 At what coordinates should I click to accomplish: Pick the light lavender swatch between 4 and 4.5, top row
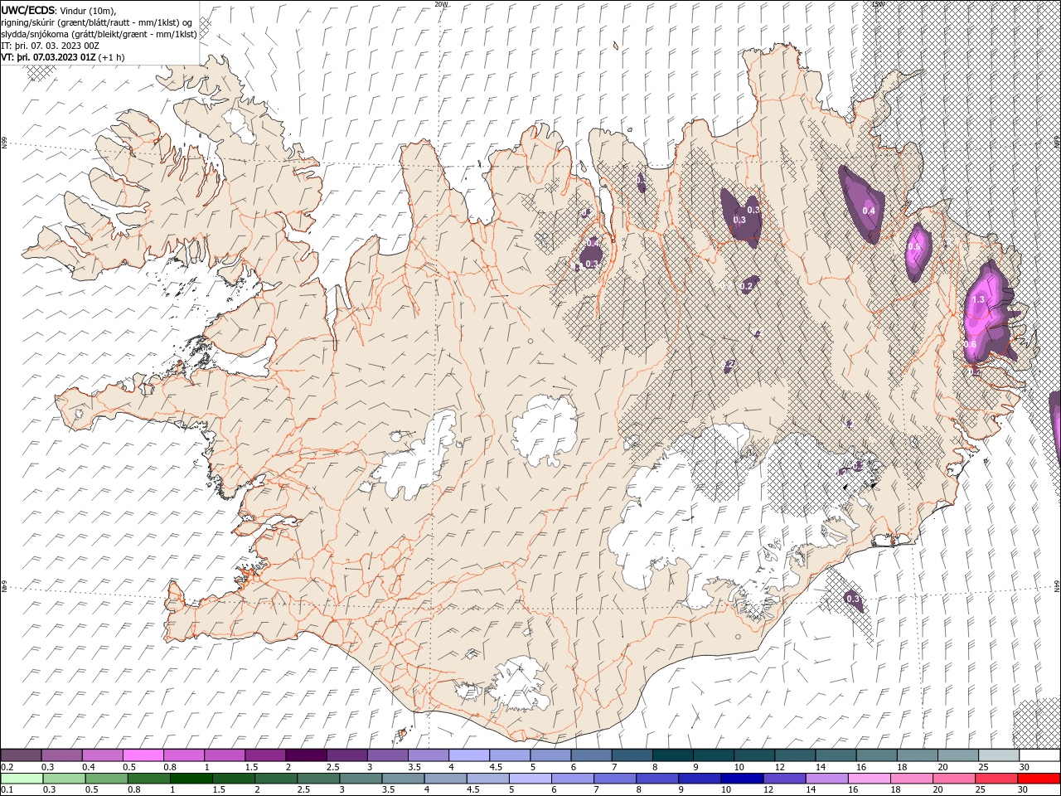[469, 755]
